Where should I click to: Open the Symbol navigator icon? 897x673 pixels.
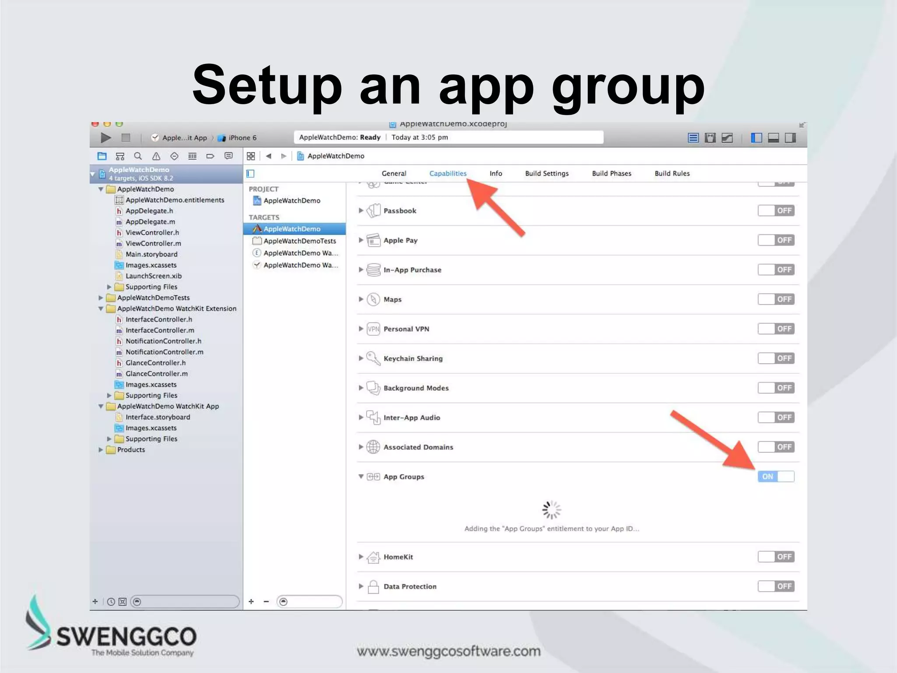120,156
